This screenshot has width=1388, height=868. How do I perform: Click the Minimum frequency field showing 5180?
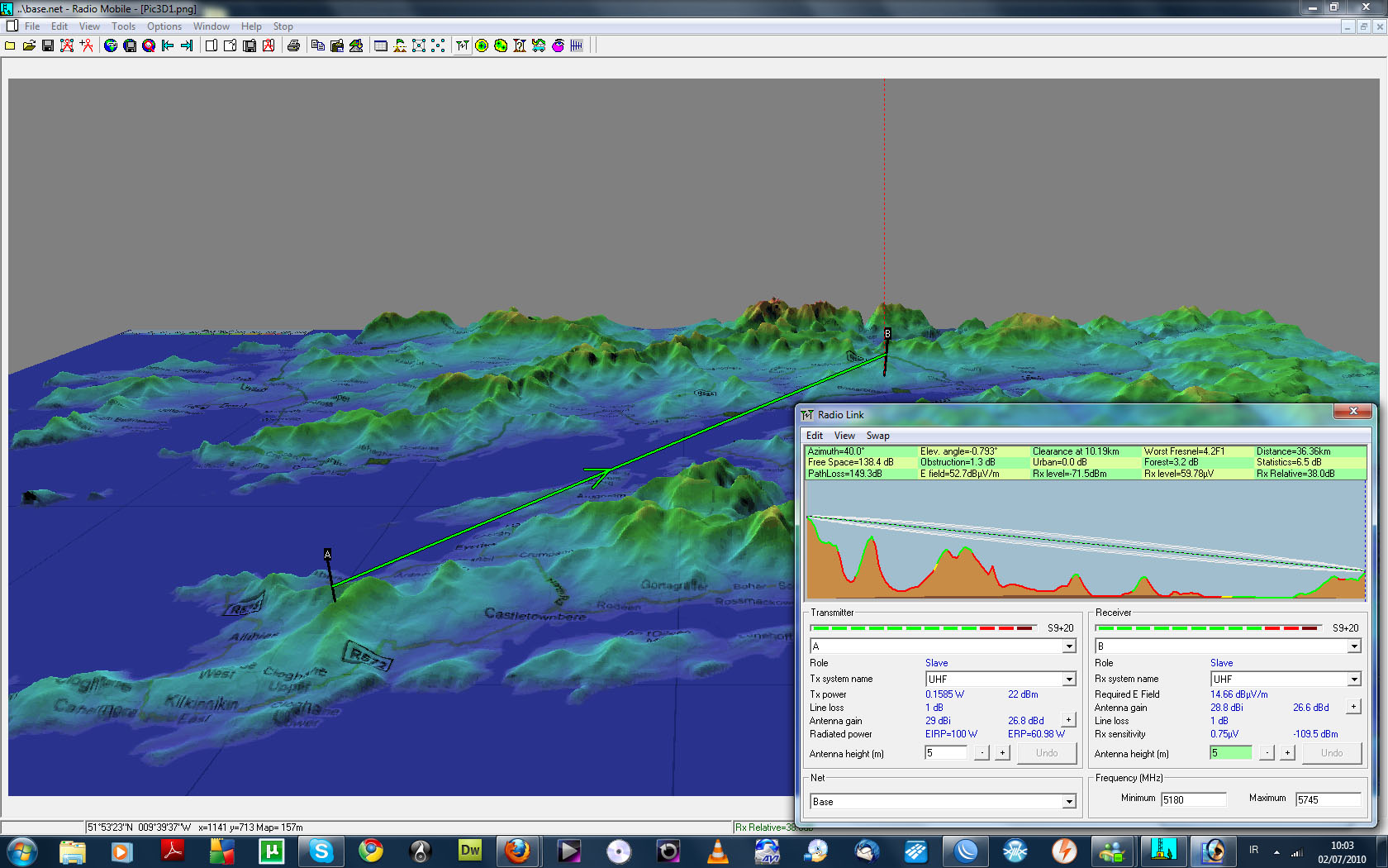tap(1193, 799)
